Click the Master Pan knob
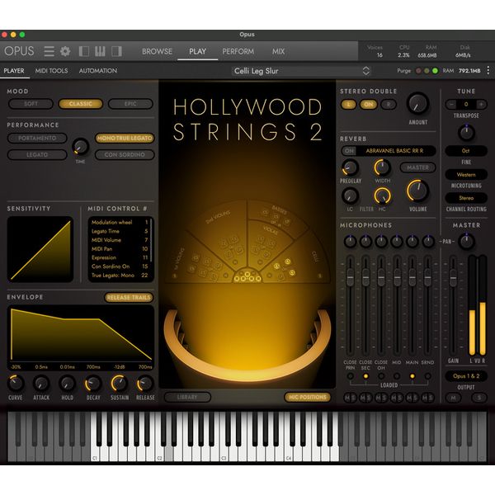 (x=466, y=242)
